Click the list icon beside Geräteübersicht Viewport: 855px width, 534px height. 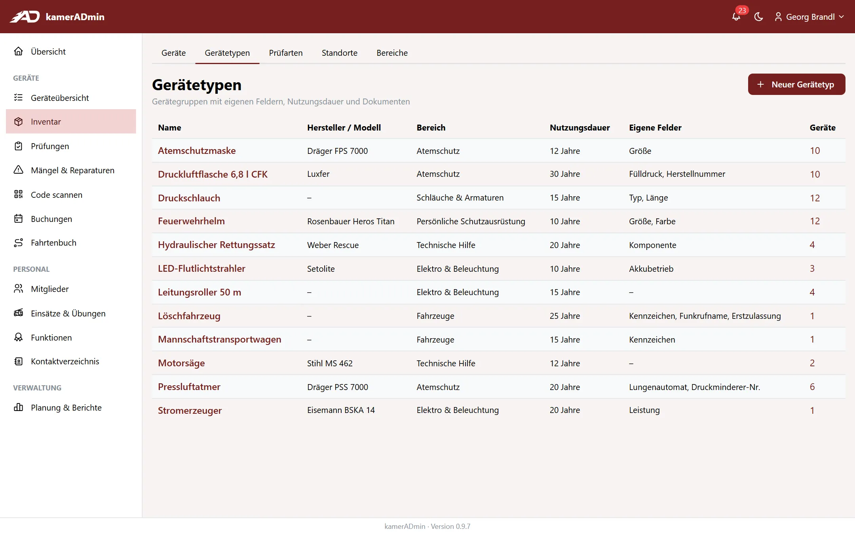point(18,98)
